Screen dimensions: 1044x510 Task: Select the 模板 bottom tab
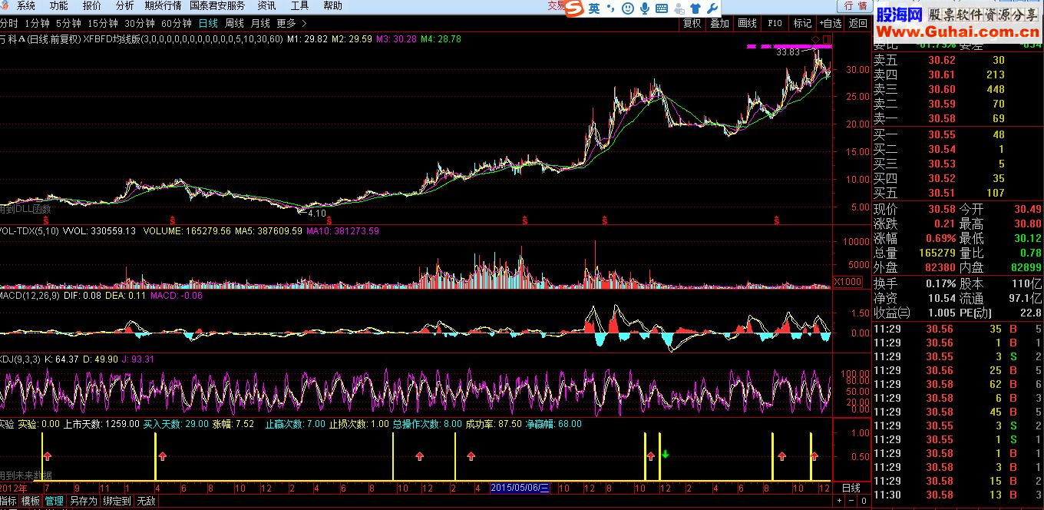tap(31, 501)
